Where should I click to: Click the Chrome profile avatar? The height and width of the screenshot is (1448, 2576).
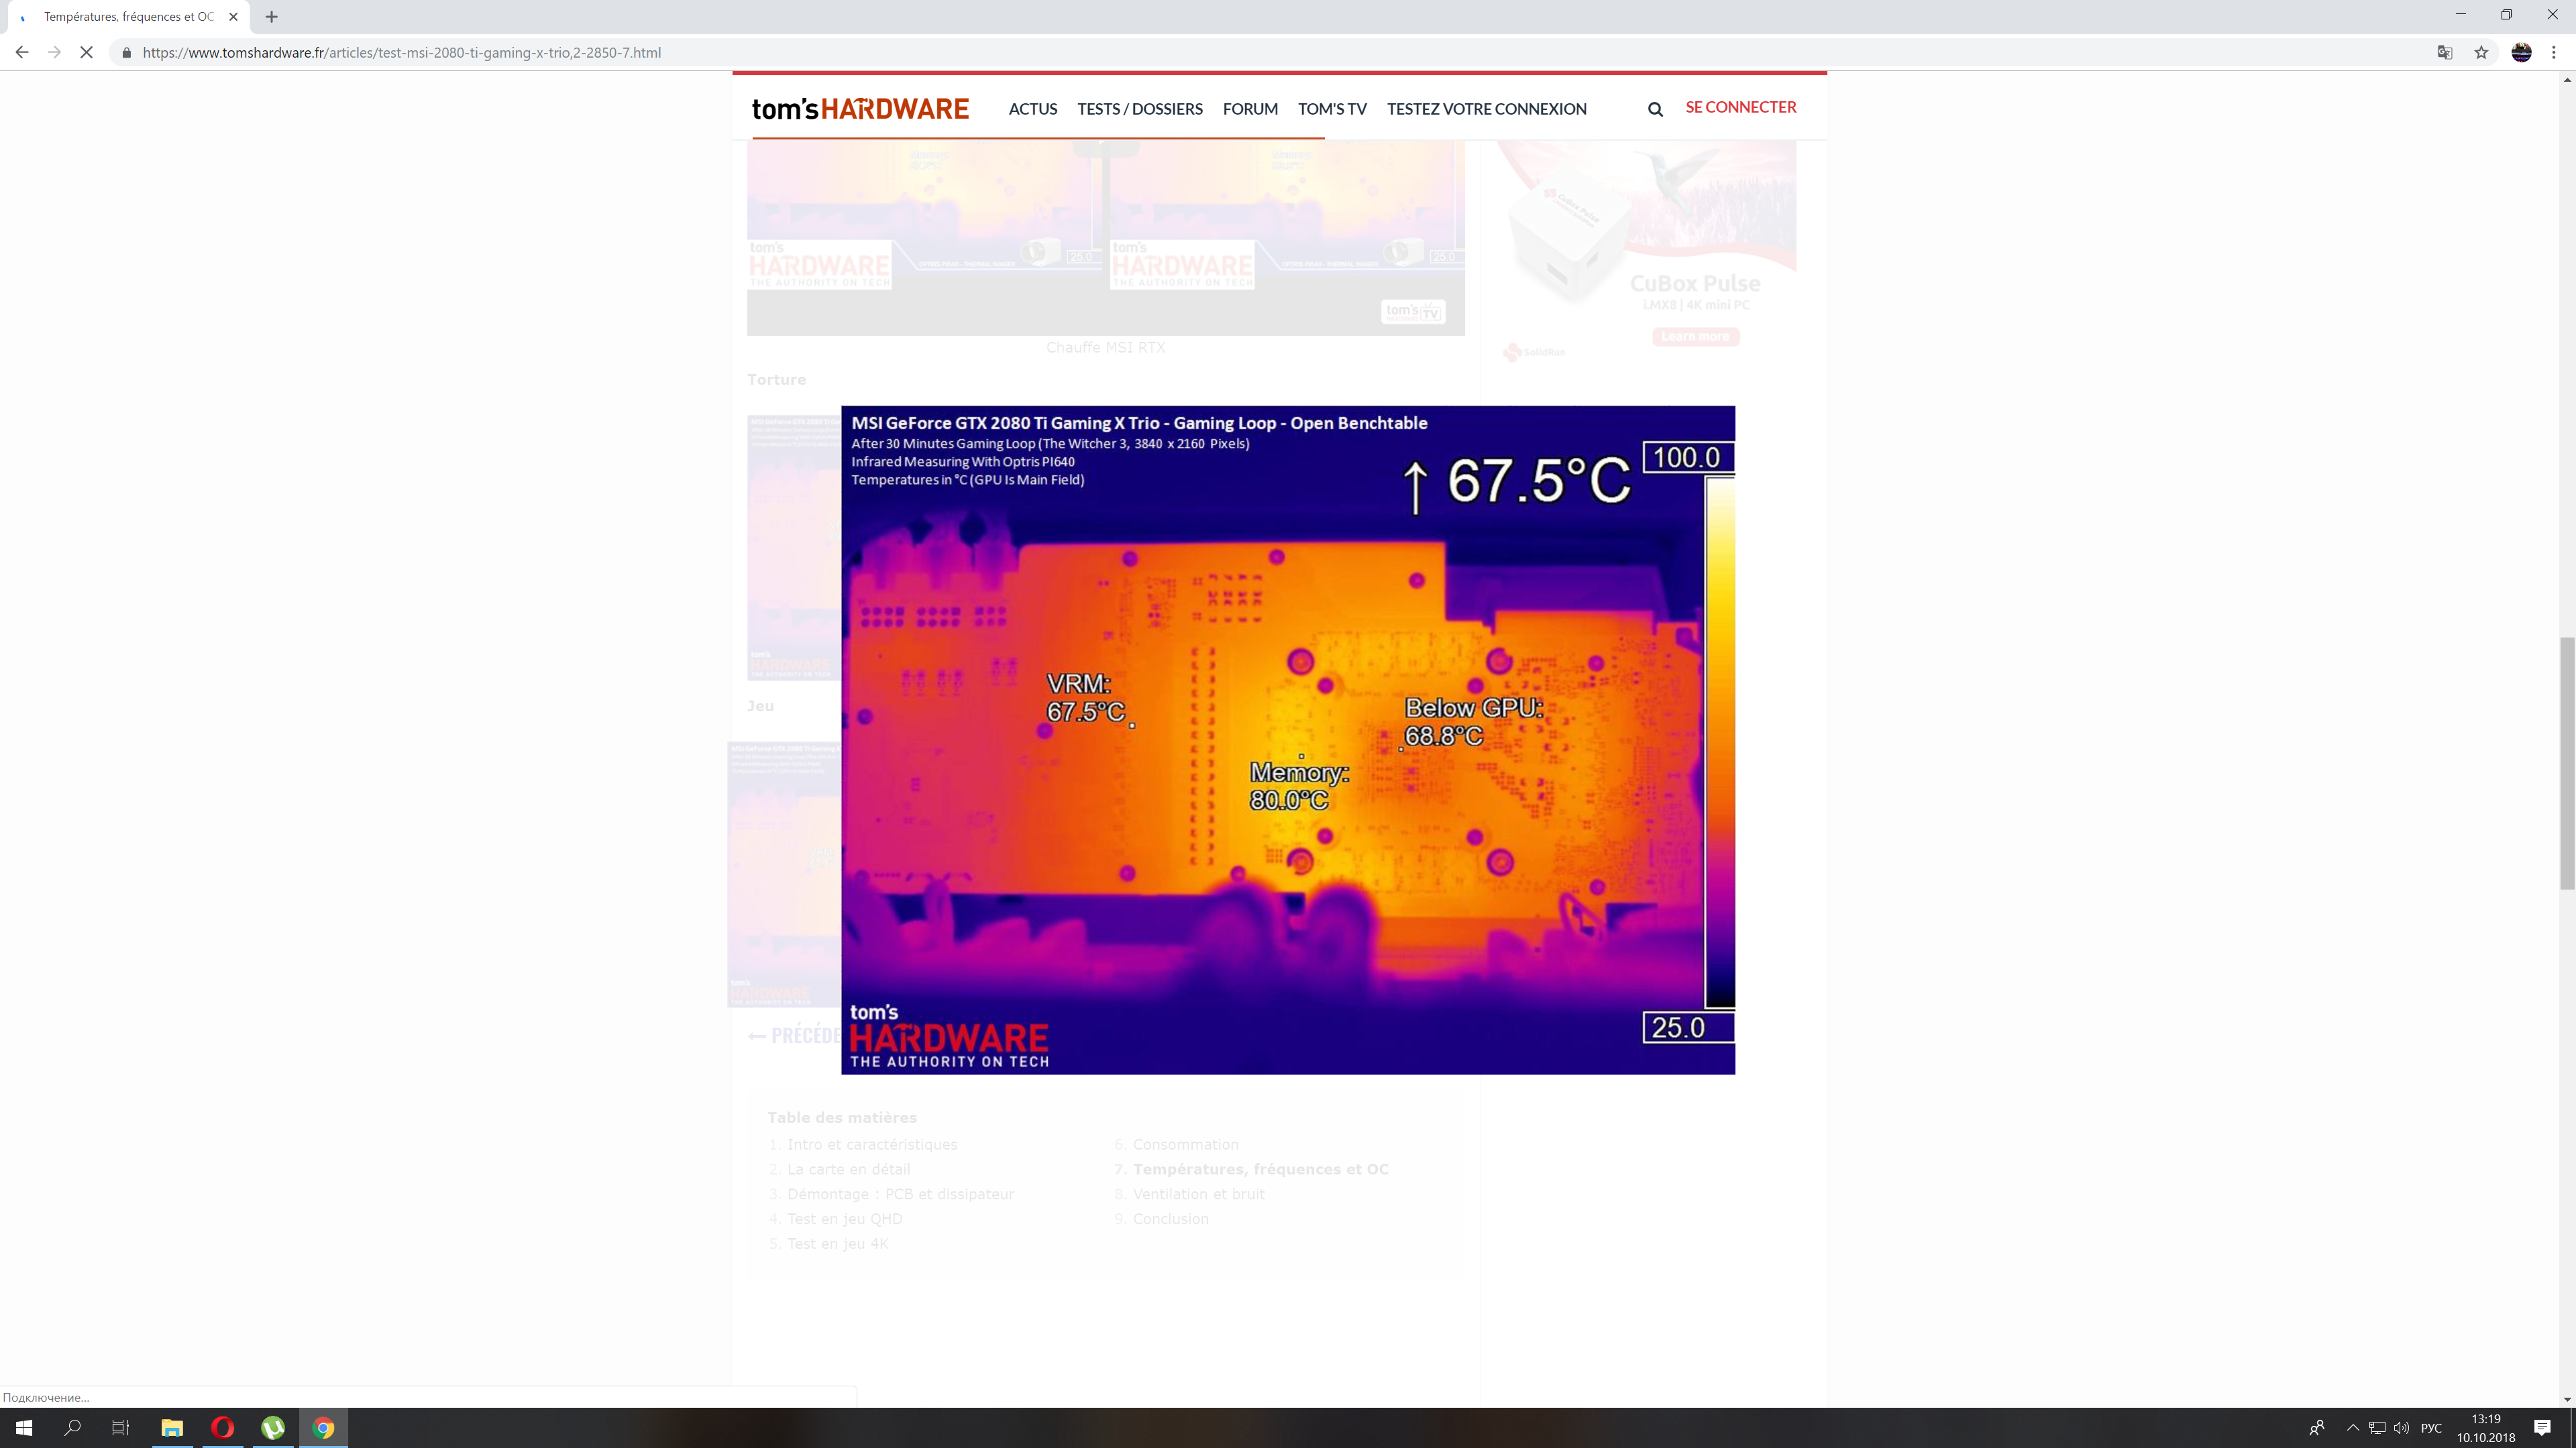(2521, 53)
